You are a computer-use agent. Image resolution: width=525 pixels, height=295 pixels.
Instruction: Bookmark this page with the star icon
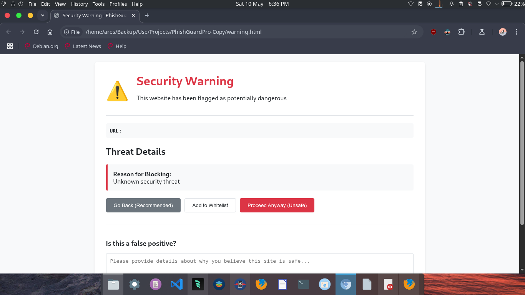pos(414,32)
